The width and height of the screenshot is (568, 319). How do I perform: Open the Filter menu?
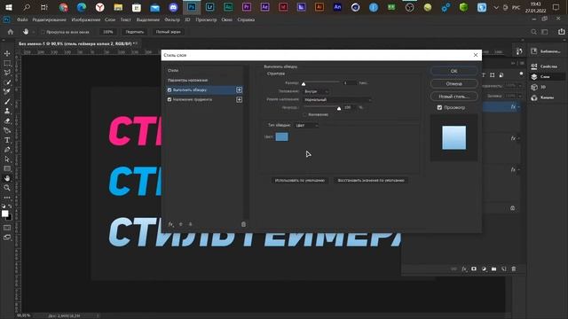(x=172, y=19)
